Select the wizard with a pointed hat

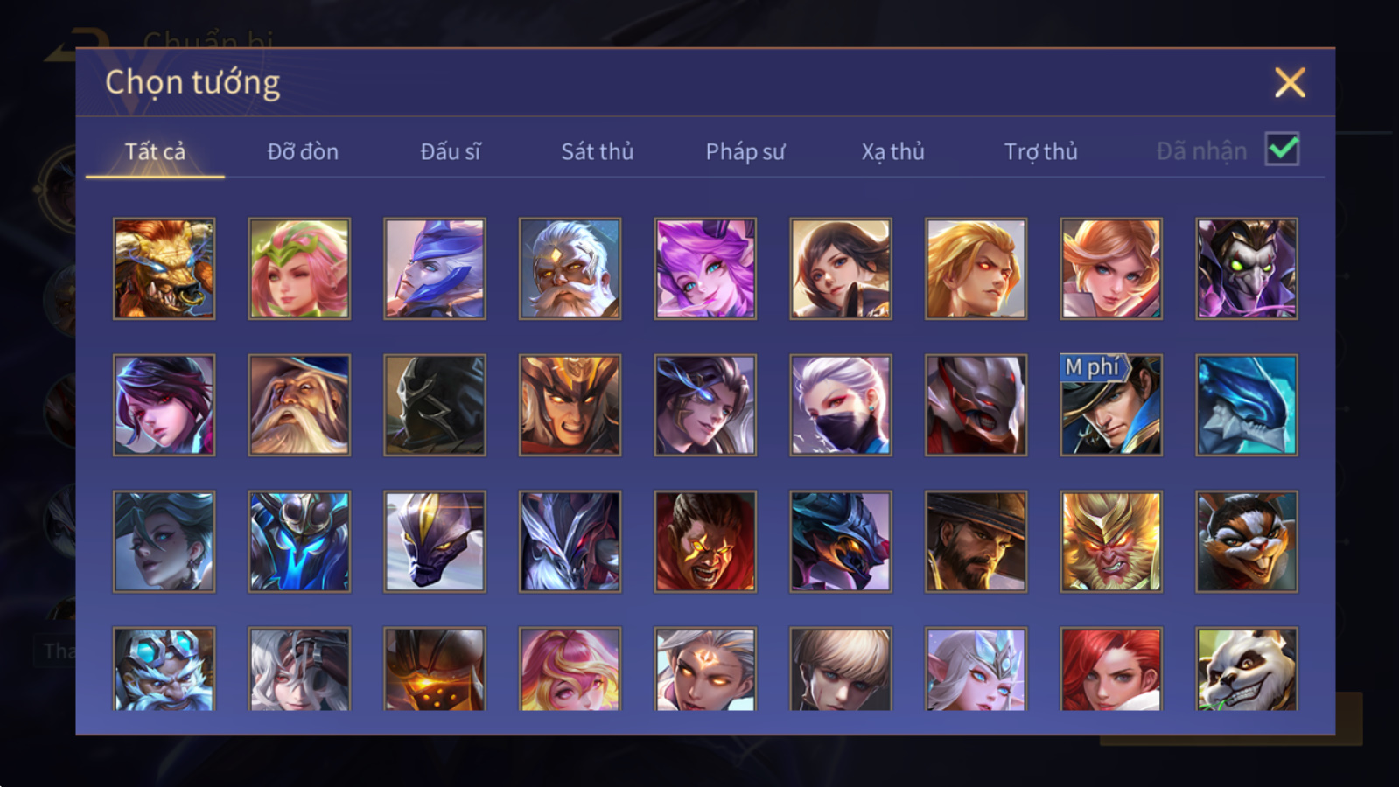pos(299,405)
